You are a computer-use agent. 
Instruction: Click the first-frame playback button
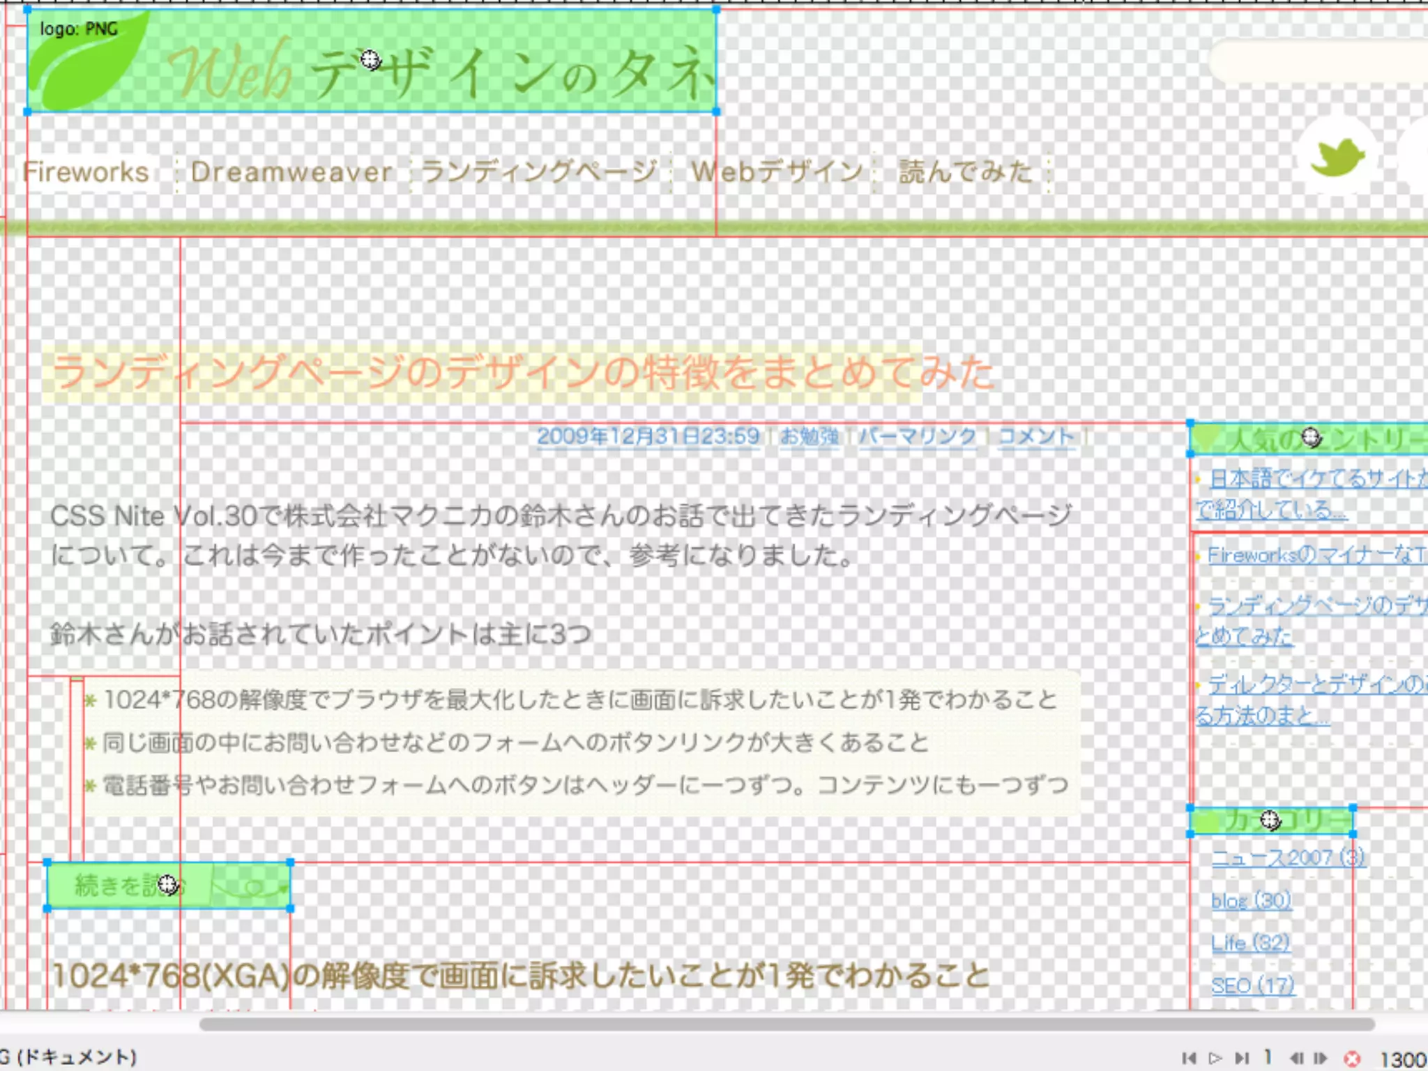[x=1190, y=1058]
